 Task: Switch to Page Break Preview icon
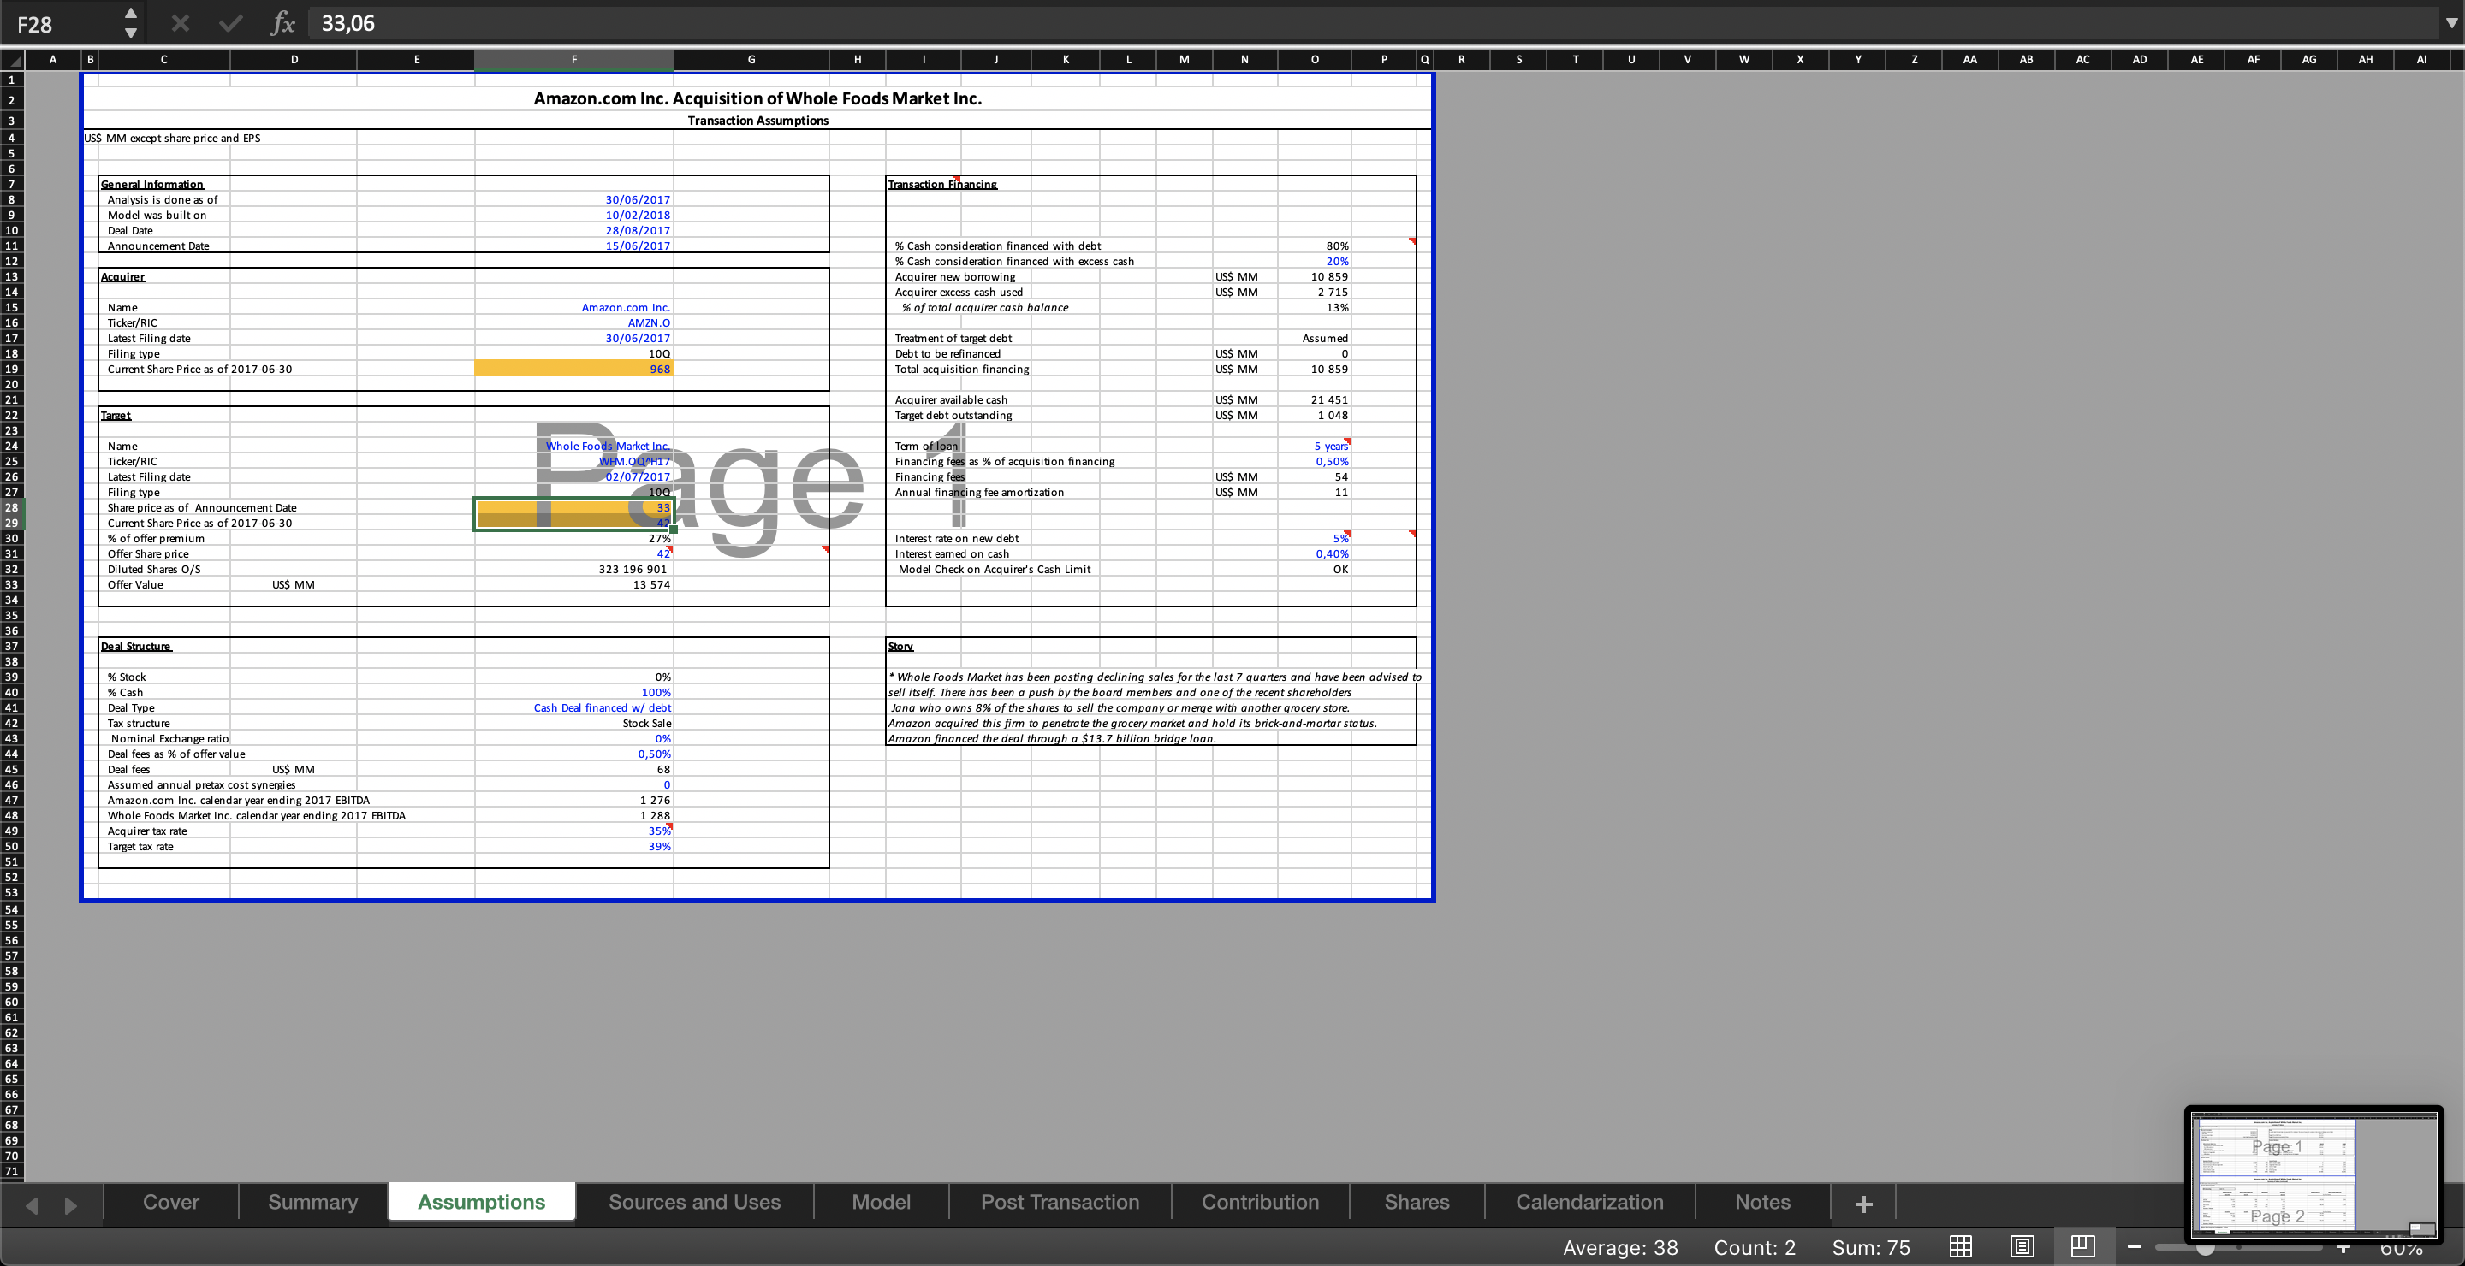(x=2082, y=1246)
